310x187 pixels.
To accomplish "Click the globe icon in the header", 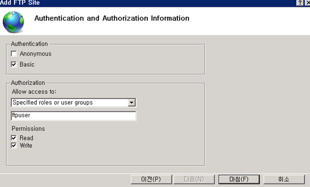I will tap(13, 22).
